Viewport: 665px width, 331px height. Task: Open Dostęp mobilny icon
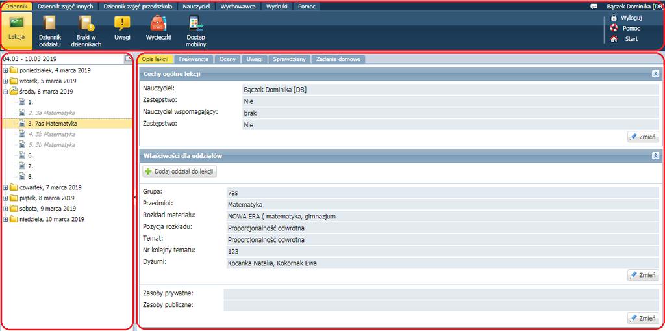tap(195, 23)
